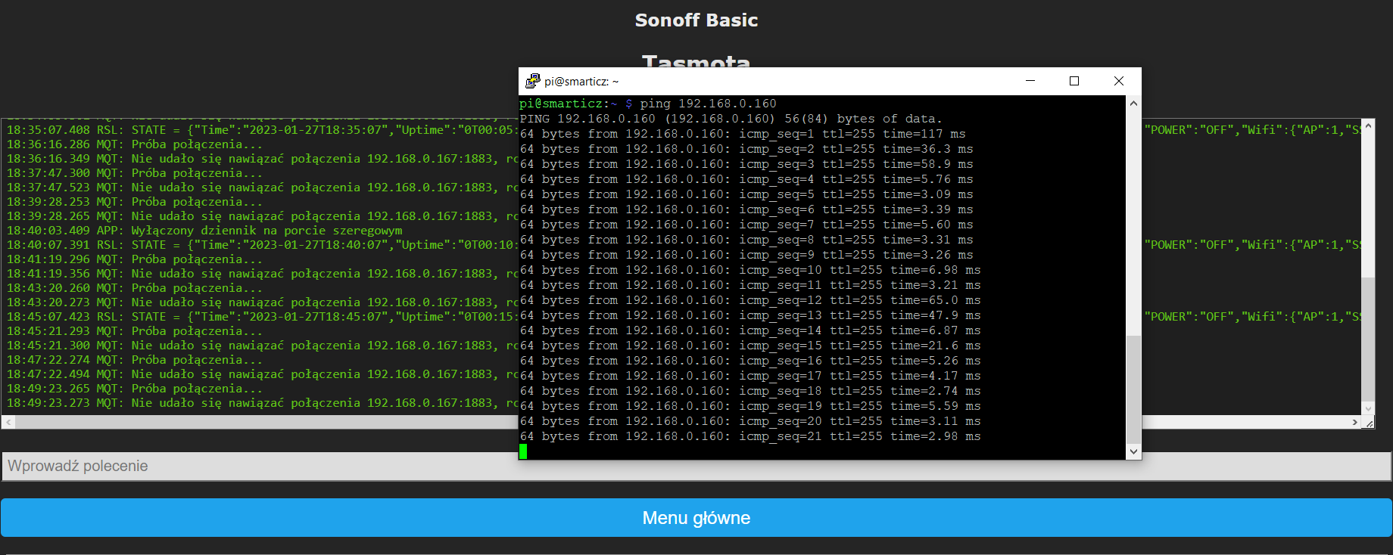Click log line 18:49:23.273 'Nie udało się nawiązać'
The width and height of the screenshot is (1393, 555).
[262, 403]
